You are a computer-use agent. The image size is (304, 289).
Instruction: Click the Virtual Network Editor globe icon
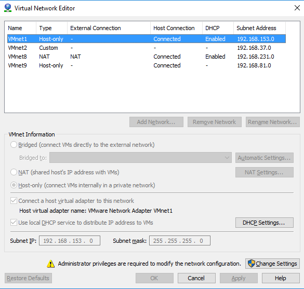pos(8,8)
